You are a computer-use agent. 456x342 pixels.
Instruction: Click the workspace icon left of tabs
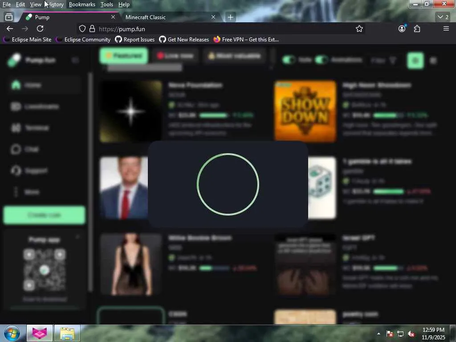[x=9, y=17]
